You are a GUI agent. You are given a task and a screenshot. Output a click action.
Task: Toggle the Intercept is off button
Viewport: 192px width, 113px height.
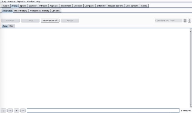coord(50,20)
